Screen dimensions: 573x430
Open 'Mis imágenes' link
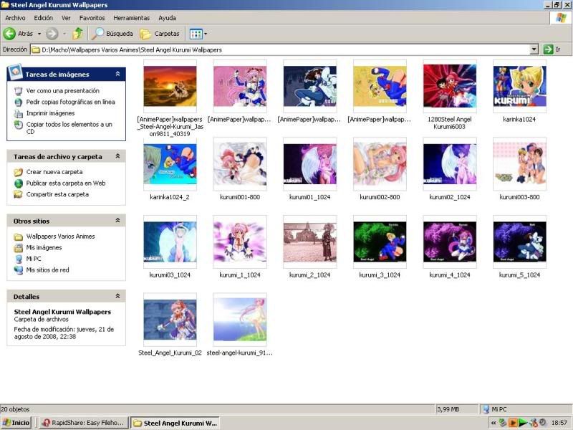44,247
